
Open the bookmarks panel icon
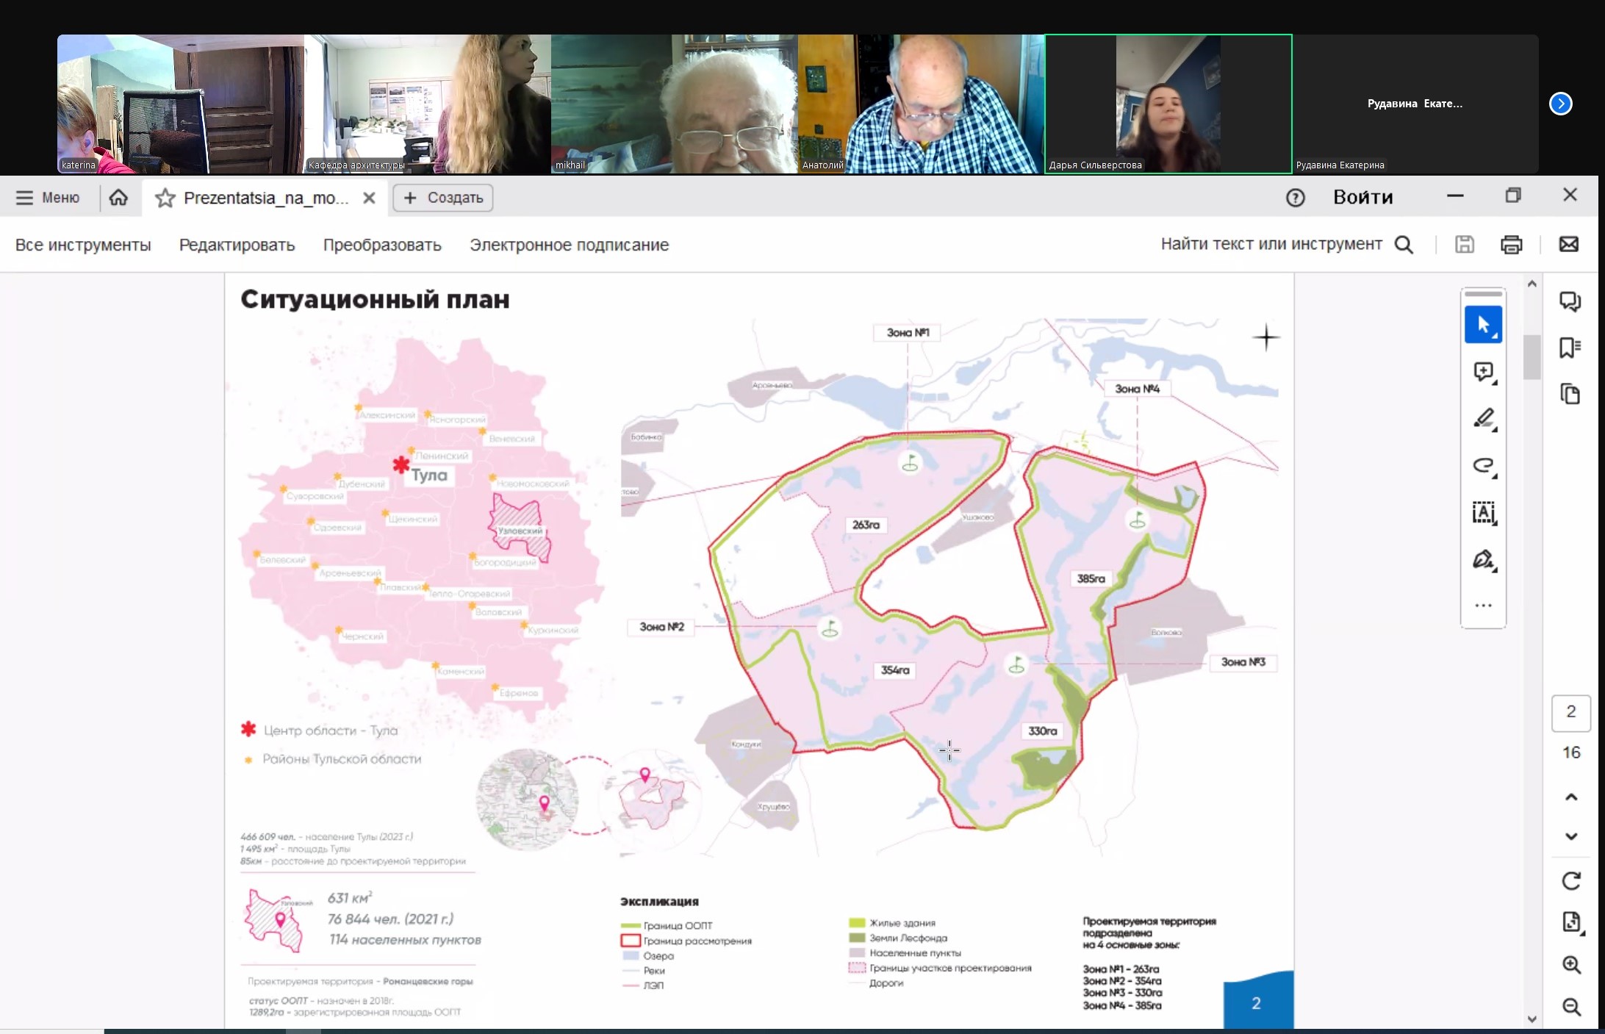(1570, 348)
